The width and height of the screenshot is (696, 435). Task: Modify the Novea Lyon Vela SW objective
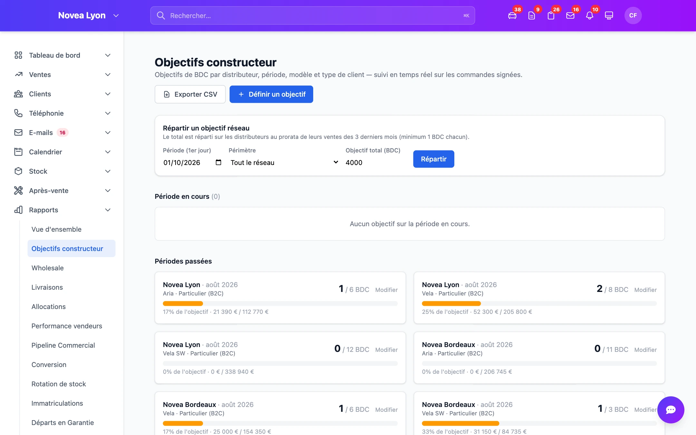point(386,350)
